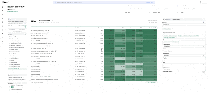This screenshot has width=208, height=94.
Task: Click icon at right of Slides header
Action: coord(25,34)
